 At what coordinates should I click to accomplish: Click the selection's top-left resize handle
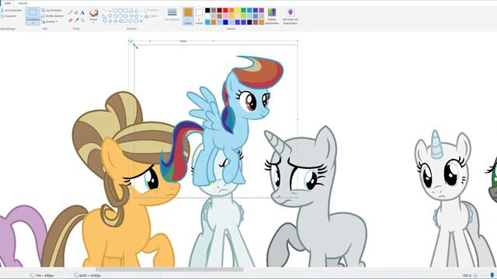tap(130, 41)
